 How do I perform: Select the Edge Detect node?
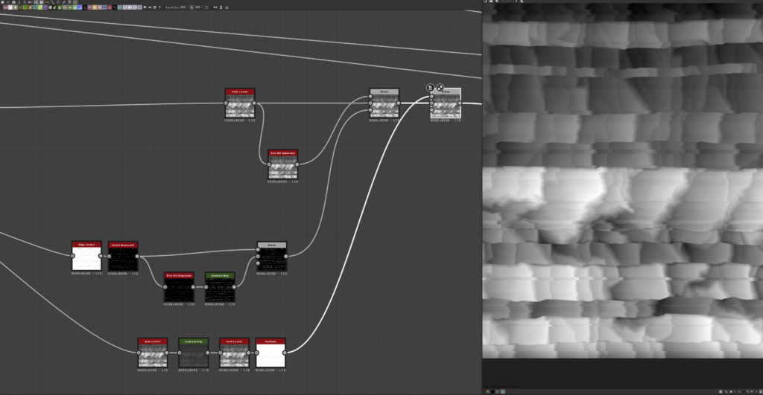click(x=86, y=256)
